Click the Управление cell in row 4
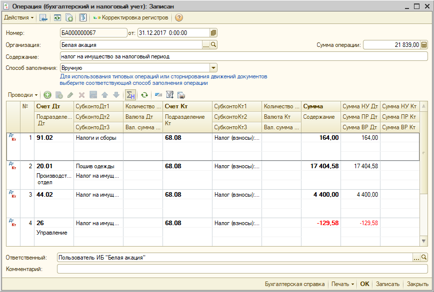Viewport: 434px width, 292px height. pos(54,233)
